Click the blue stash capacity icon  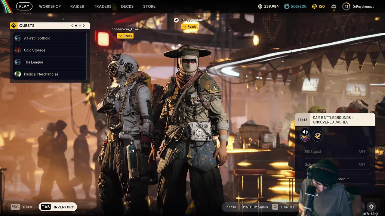click(287, 6)
